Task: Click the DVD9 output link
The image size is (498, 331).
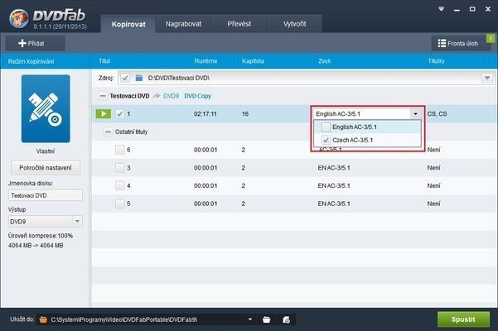Action: tap(171, 96)
